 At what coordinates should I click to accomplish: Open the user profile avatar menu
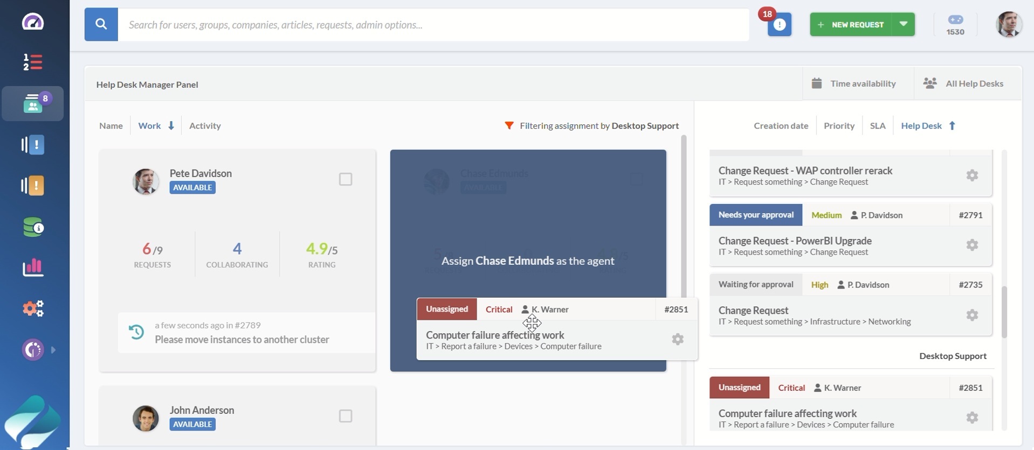[1009, 25]
